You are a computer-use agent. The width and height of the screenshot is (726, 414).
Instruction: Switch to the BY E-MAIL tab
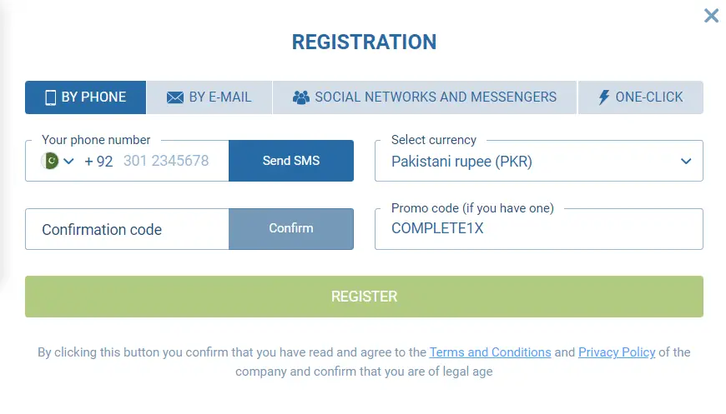(209, 97)
